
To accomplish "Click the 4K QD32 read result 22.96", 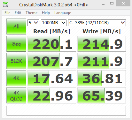I will coord(52,95).
